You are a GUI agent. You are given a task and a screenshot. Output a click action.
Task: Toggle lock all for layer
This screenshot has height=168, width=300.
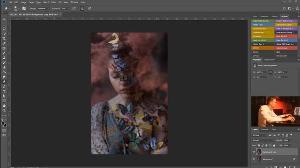click(274, 145)
